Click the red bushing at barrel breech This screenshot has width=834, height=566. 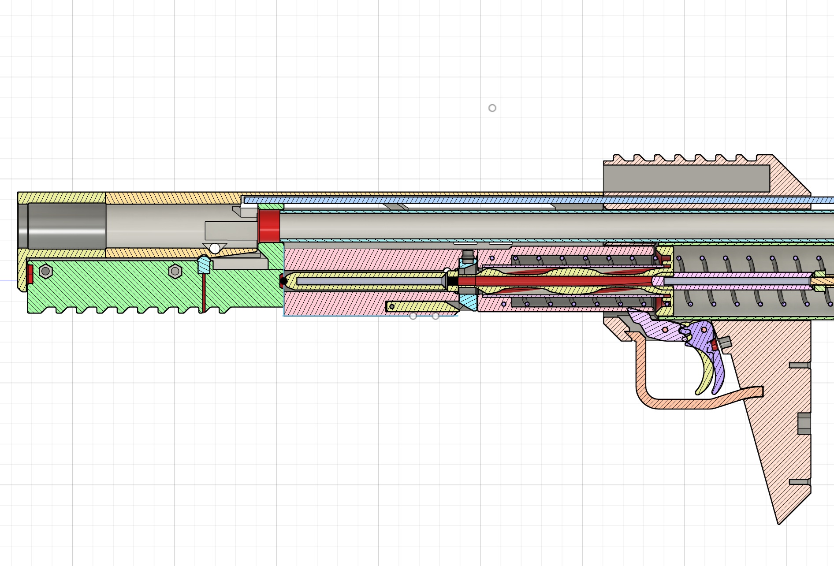click(x=269, y=226)
